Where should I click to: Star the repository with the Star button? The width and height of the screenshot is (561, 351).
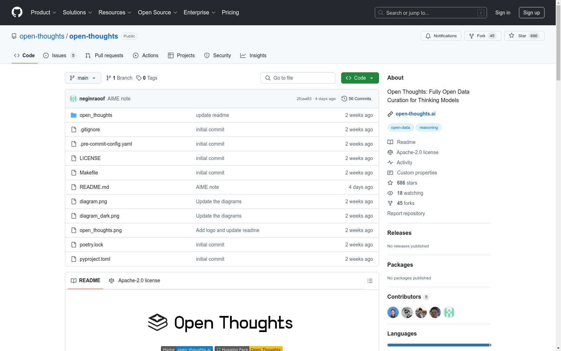point(524,36)
